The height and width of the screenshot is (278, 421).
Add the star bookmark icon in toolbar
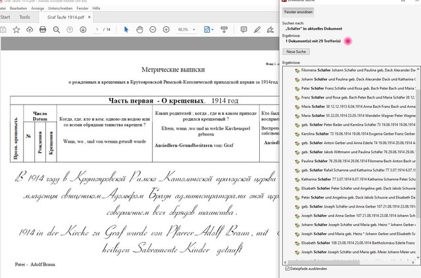pos(16,30)
